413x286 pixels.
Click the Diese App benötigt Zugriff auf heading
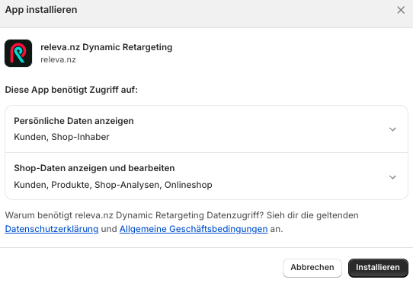click(x=72, y=90)
